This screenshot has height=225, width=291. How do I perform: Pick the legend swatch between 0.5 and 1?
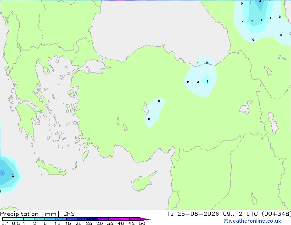click(18, 219)
